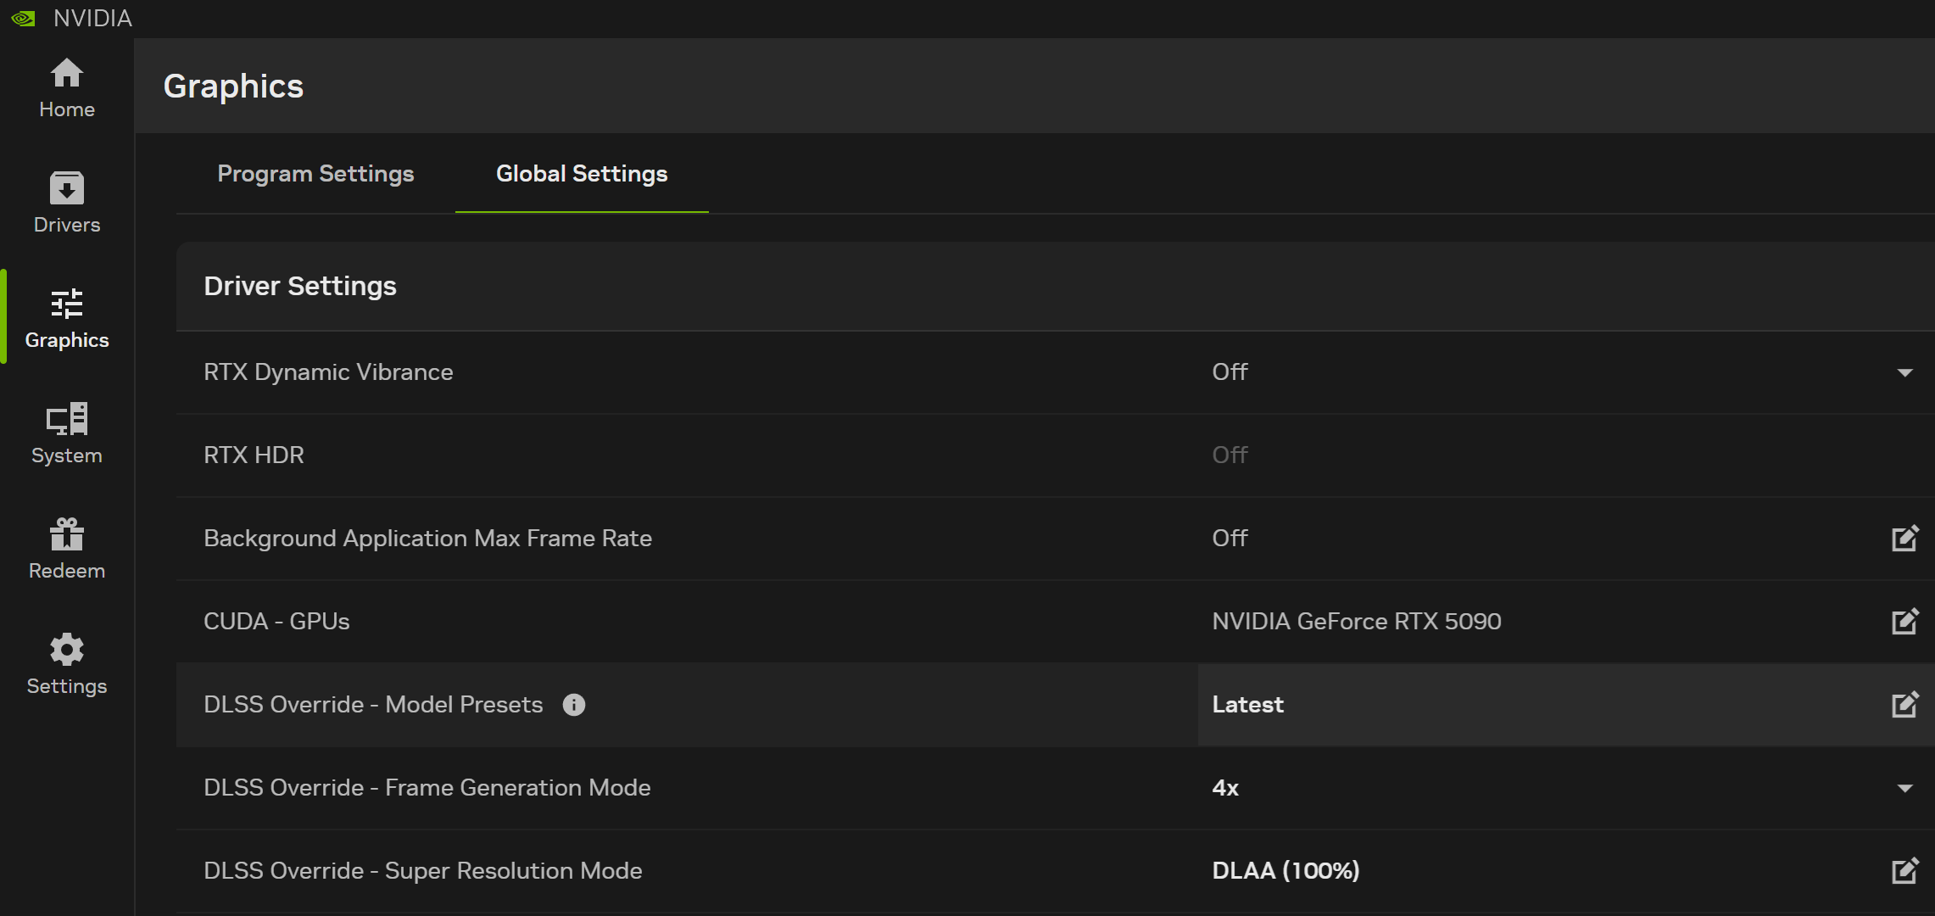
Task: Edit the CUDA - GPUs selection
Action: coord(1905,621)
